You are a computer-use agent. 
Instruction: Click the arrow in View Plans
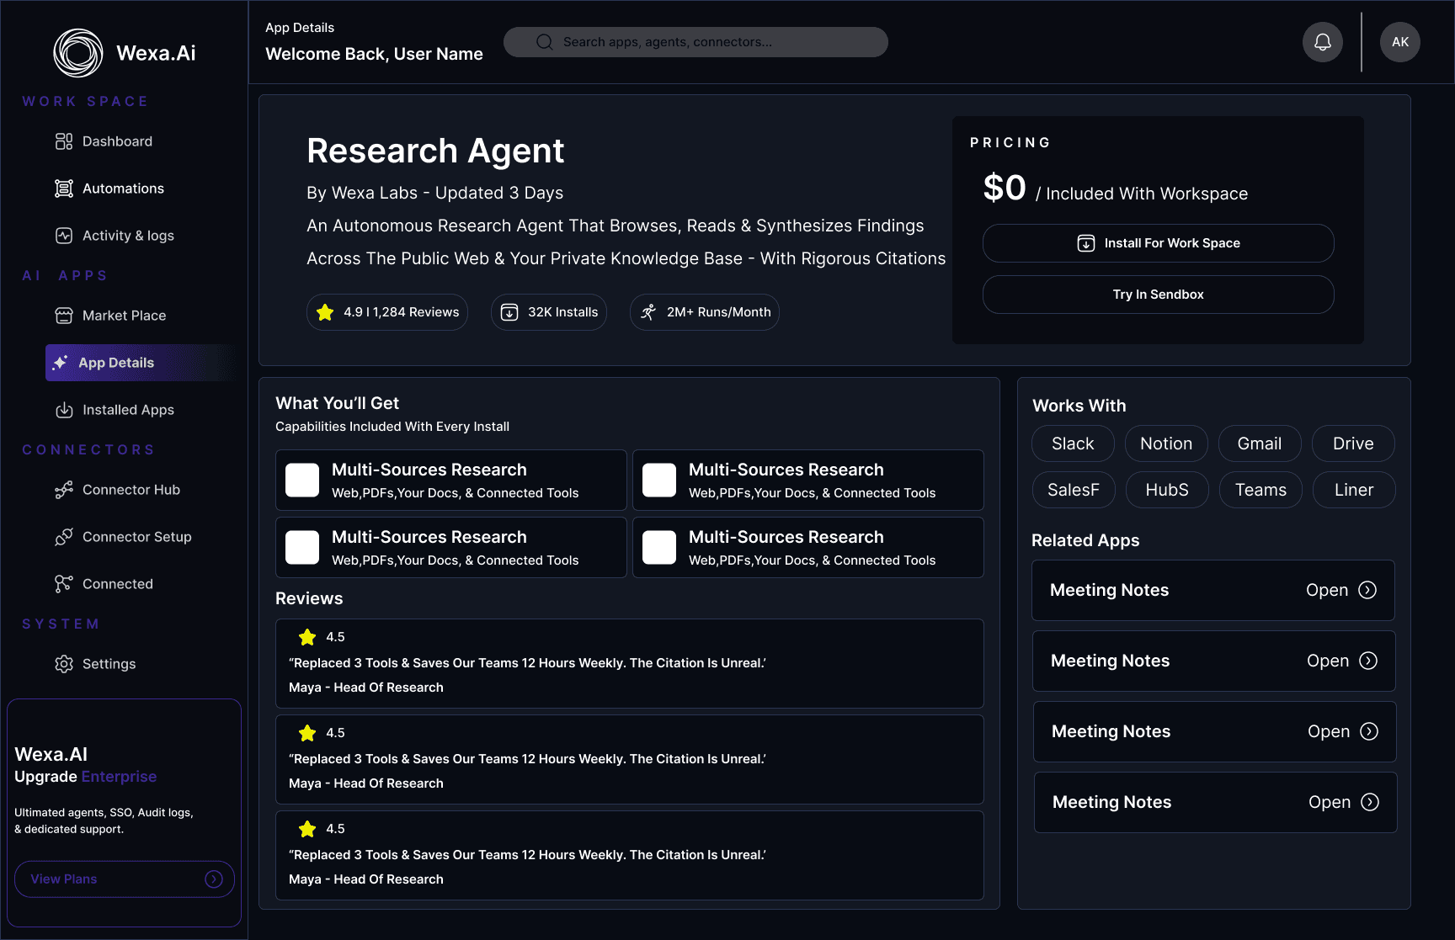[214, 879]
